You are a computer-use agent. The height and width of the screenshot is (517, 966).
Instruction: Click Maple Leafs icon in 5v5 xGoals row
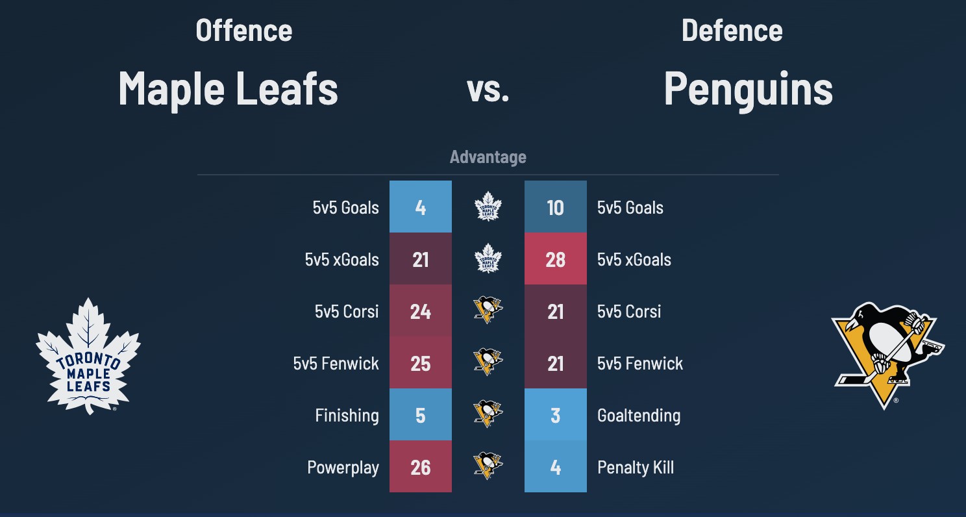coord(488,260)
